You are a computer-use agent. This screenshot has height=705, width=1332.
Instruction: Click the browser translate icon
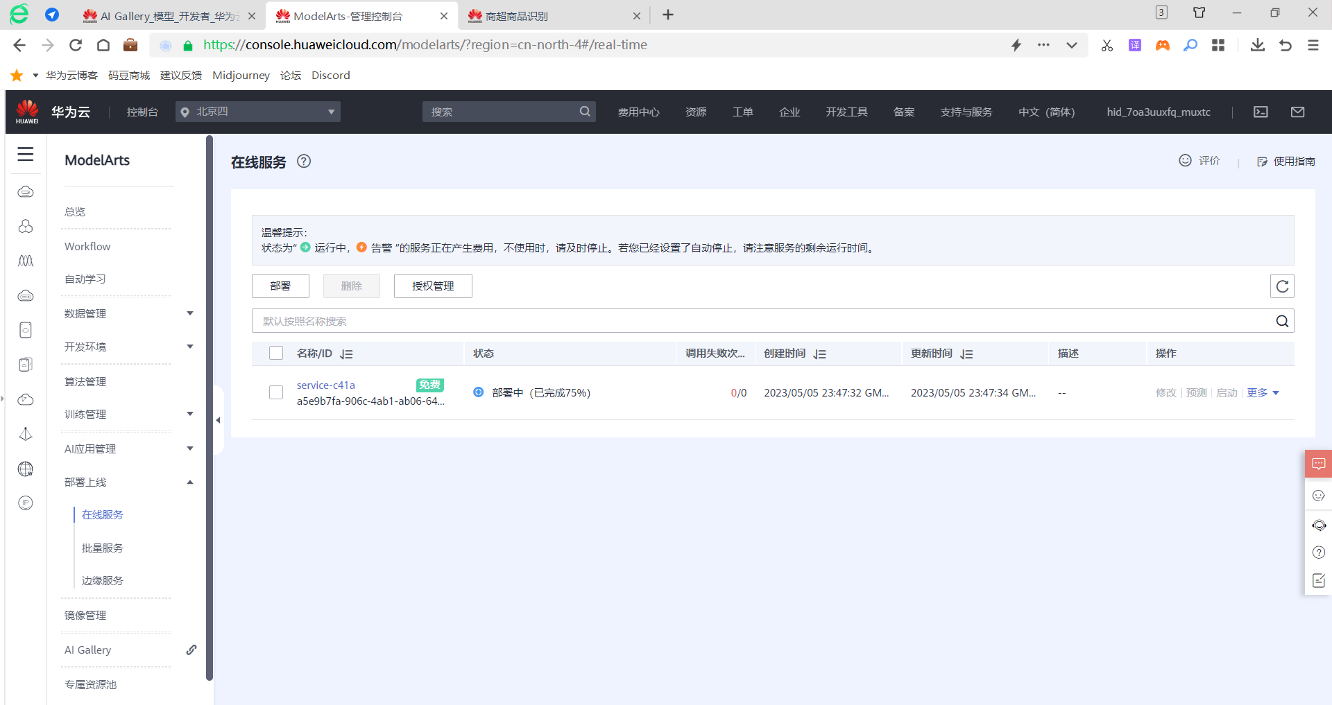coord(1135,45)
